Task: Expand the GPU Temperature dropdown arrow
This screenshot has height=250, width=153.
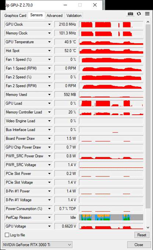Action: pos(49,42)
